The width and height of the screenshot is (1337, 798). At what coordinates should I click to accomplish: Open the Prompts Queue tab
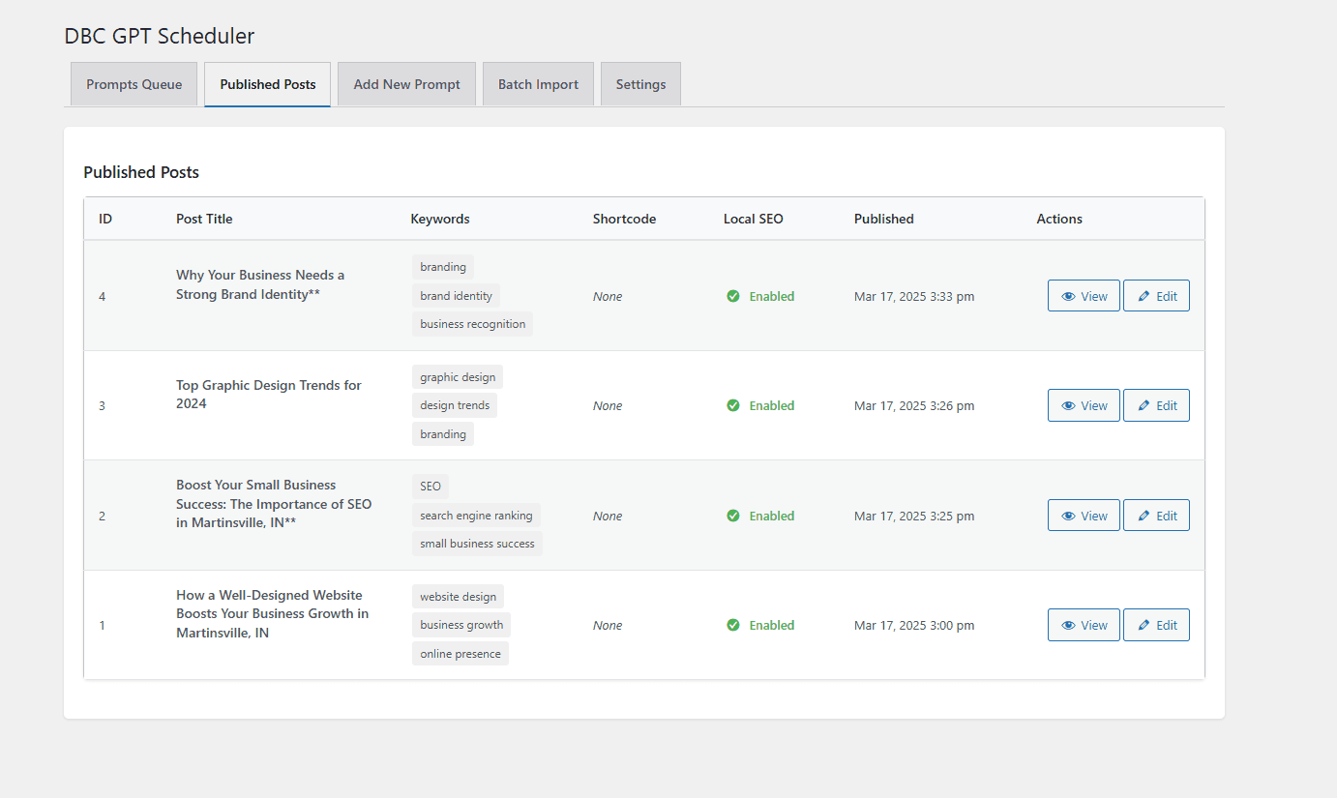(134, 84)
